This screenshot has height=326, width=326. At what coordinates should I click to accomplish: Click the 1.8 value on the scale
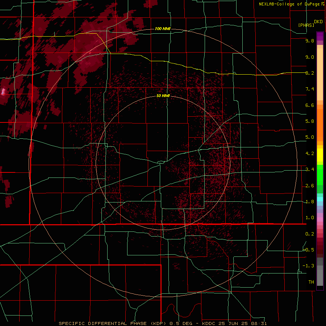tap(310, 202)
